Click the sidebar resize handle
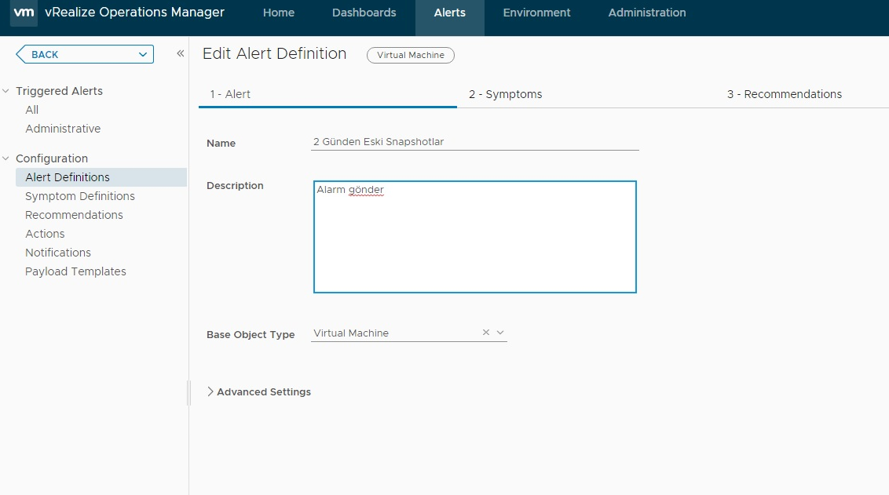This screenshot has width=889, height=495. pyautogui.click(x=188, y=392)
